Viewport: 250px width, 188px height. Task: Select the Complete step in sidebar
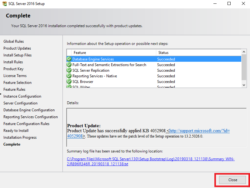pyautogui.click(x=12, y=144)
